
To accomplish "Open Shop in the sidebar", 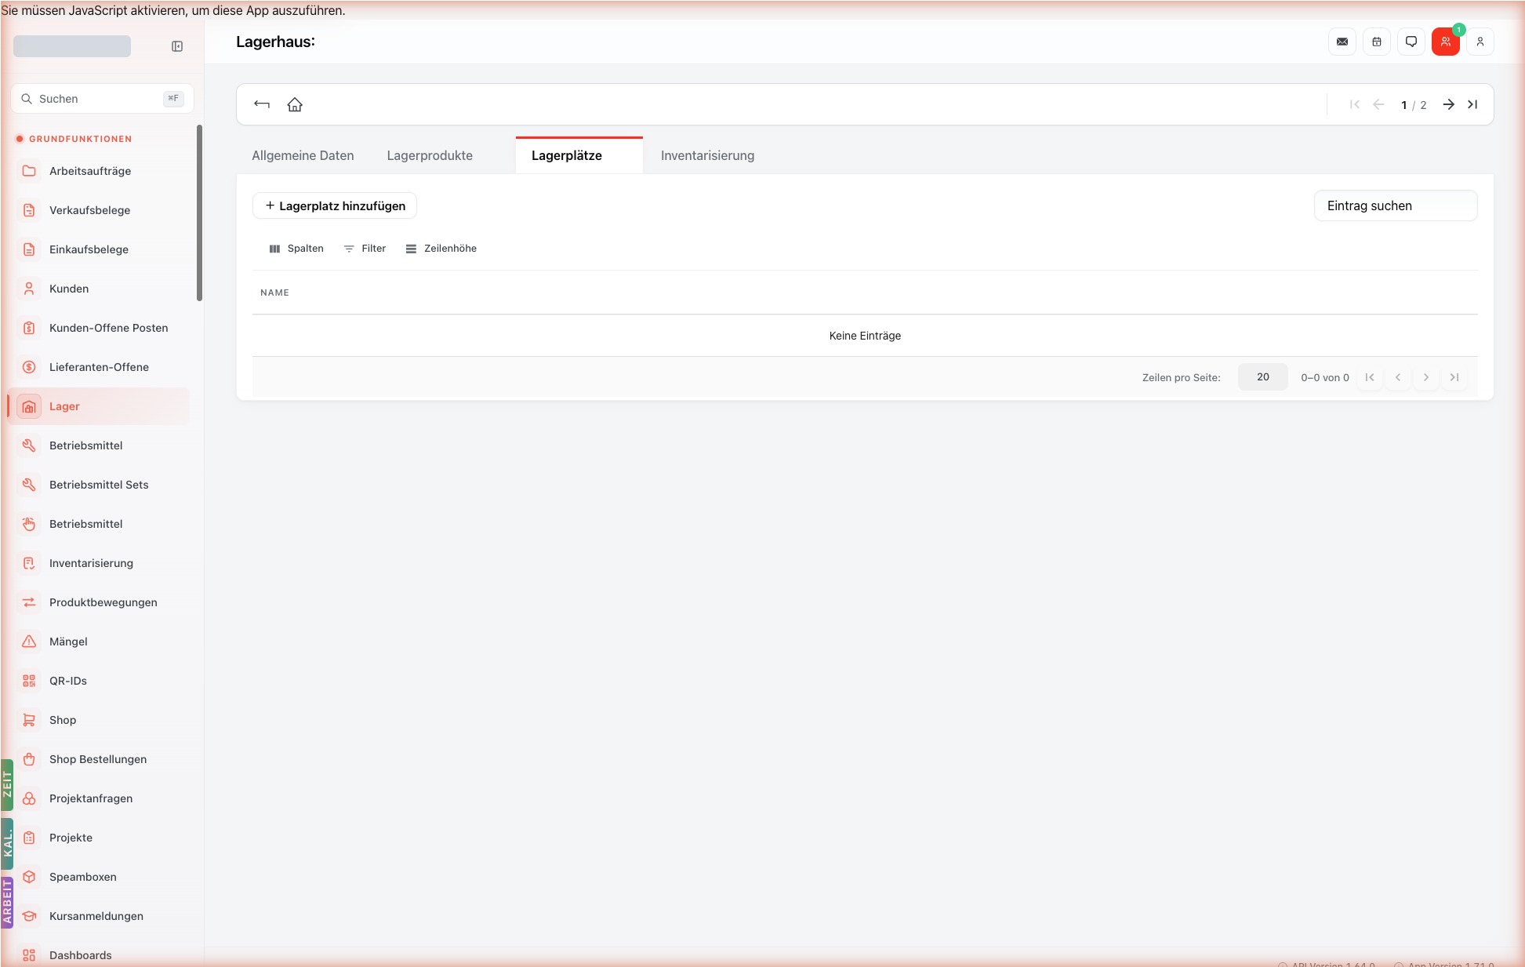I will (x=99, y=720).
